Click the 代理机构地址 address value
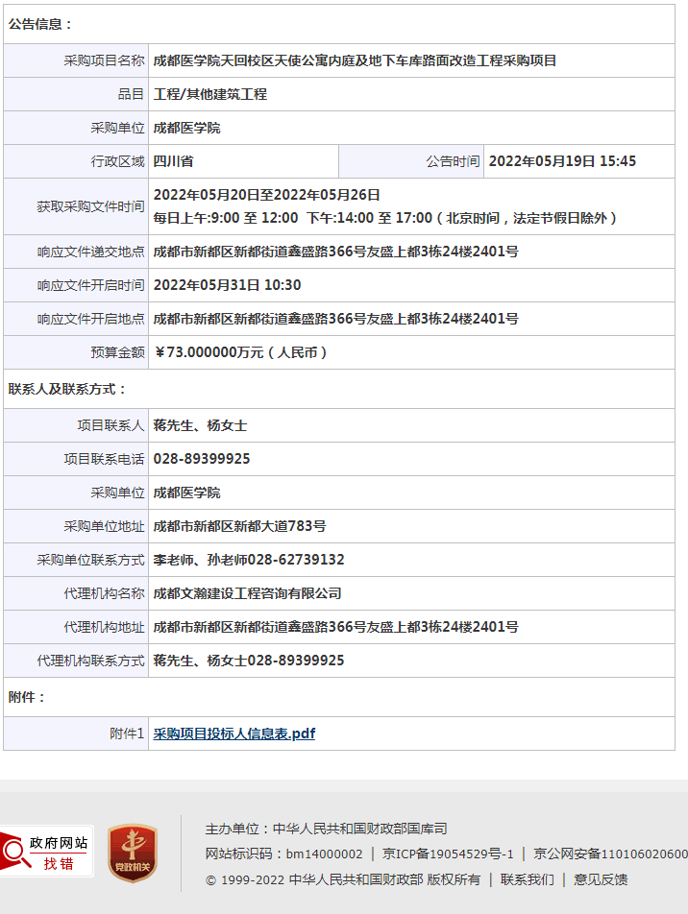Image resolution: width=688 pixels, height=914 pixels. point(335,627)
